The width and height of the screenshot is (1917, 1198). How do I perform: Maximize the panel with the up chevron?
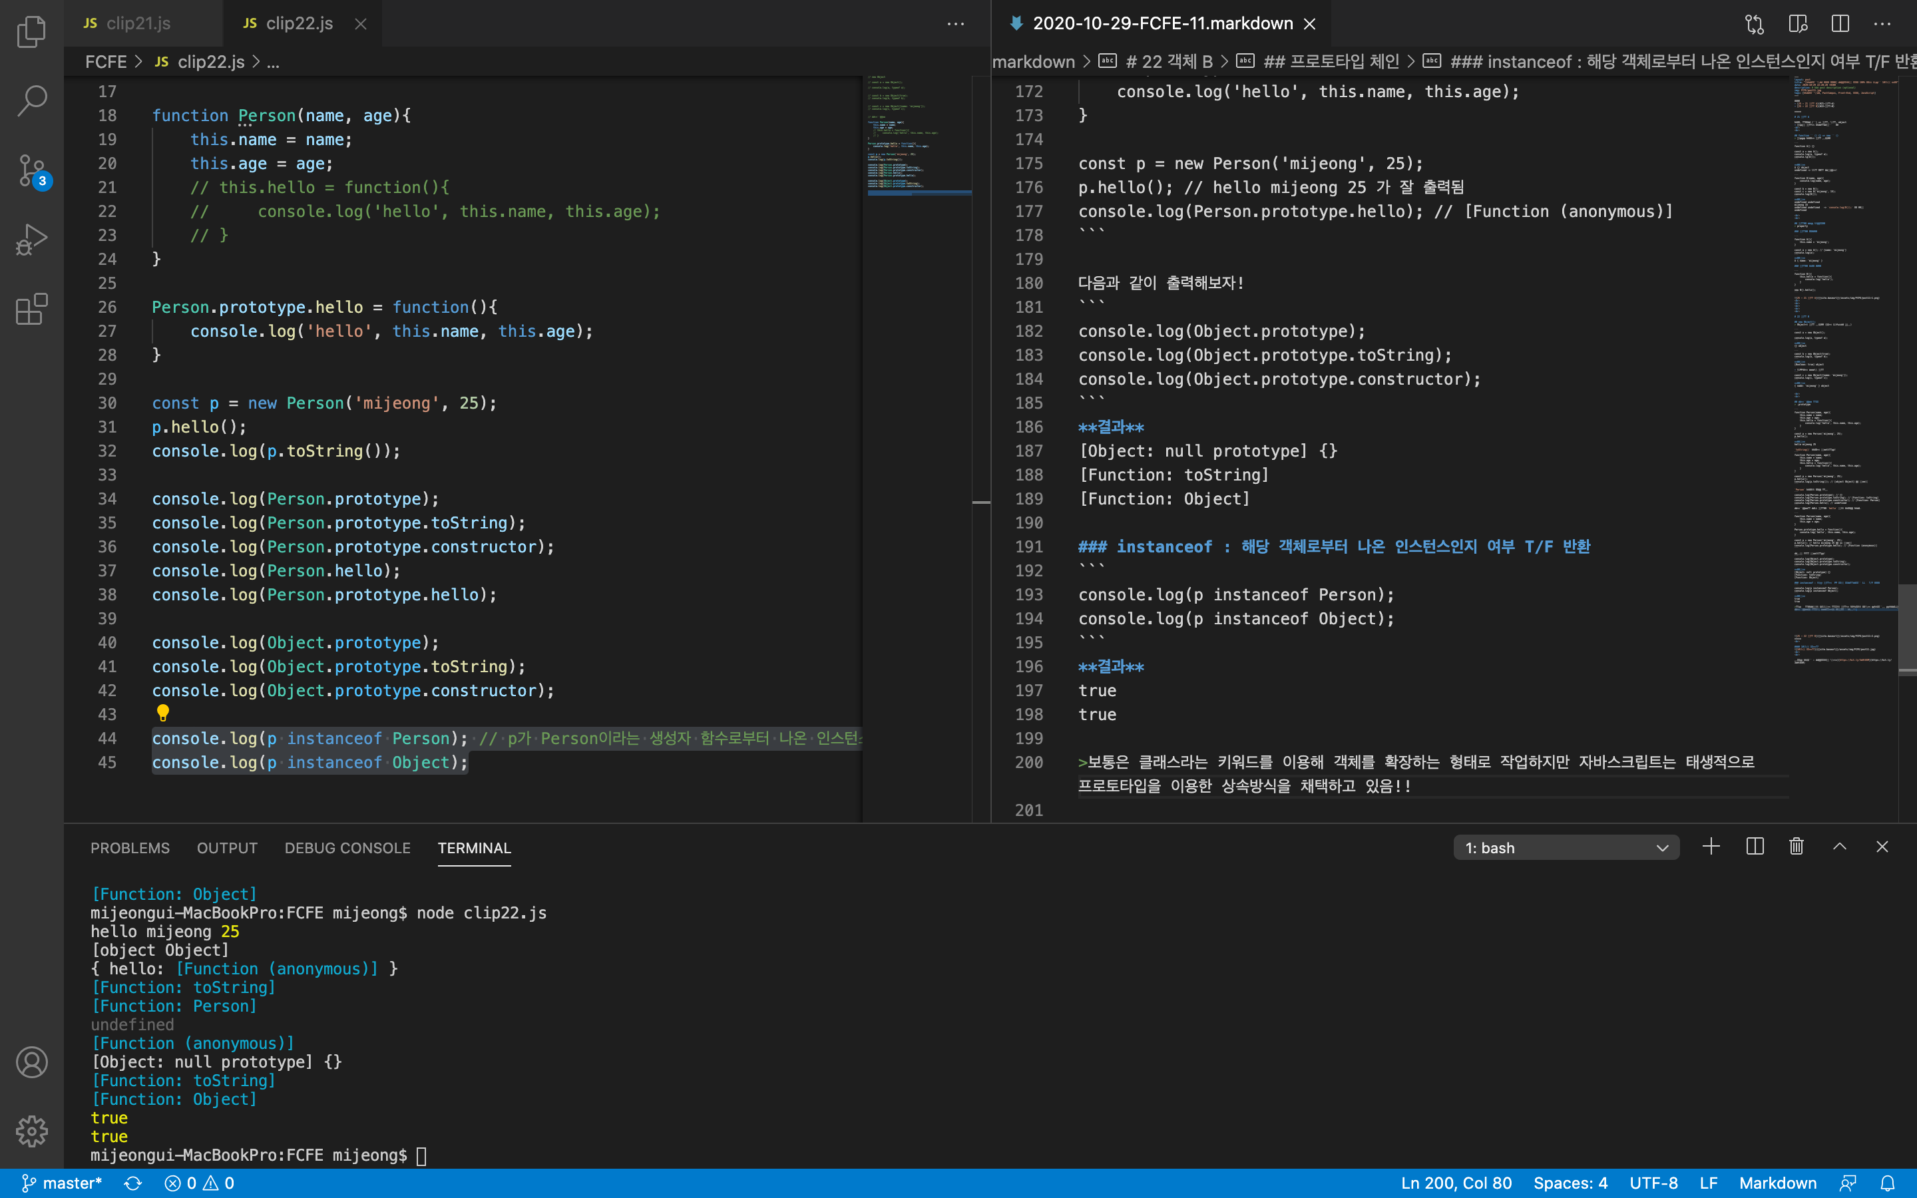click(x=1839, y=847)
